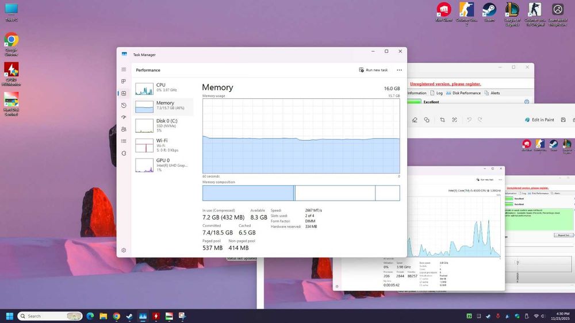Open Task Manager Settings gear

124,250
